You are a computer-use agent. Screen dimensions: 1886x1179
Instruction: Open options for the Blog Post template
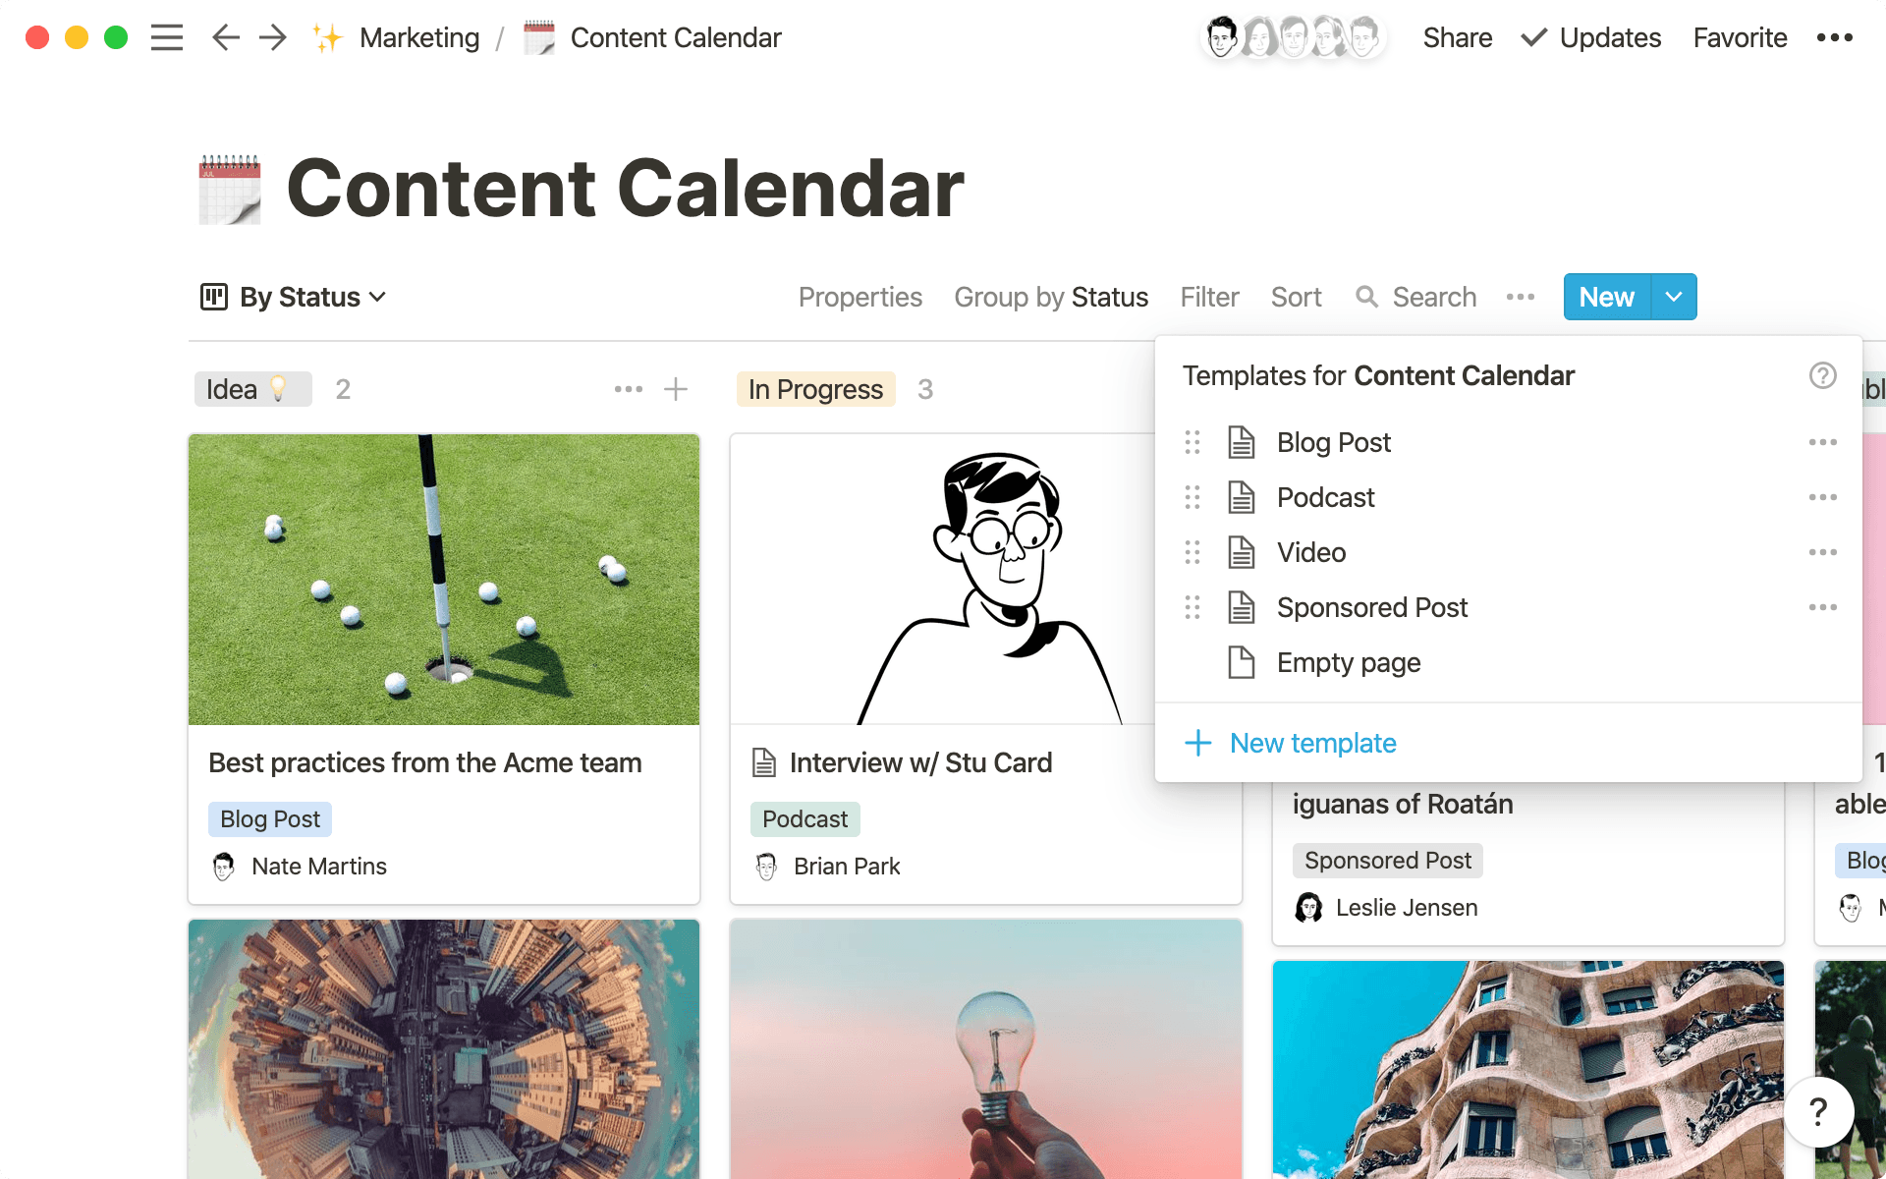point(1823,442)
